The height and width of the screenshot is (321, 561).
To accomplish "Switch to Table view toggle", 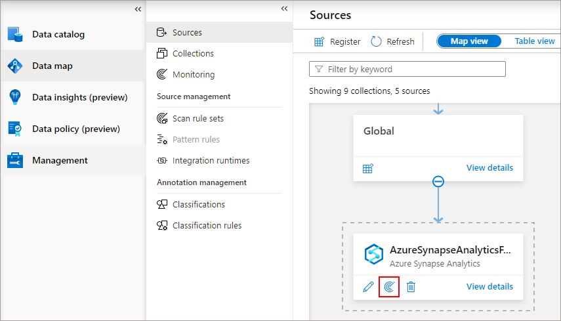I will tap(535, 41).
